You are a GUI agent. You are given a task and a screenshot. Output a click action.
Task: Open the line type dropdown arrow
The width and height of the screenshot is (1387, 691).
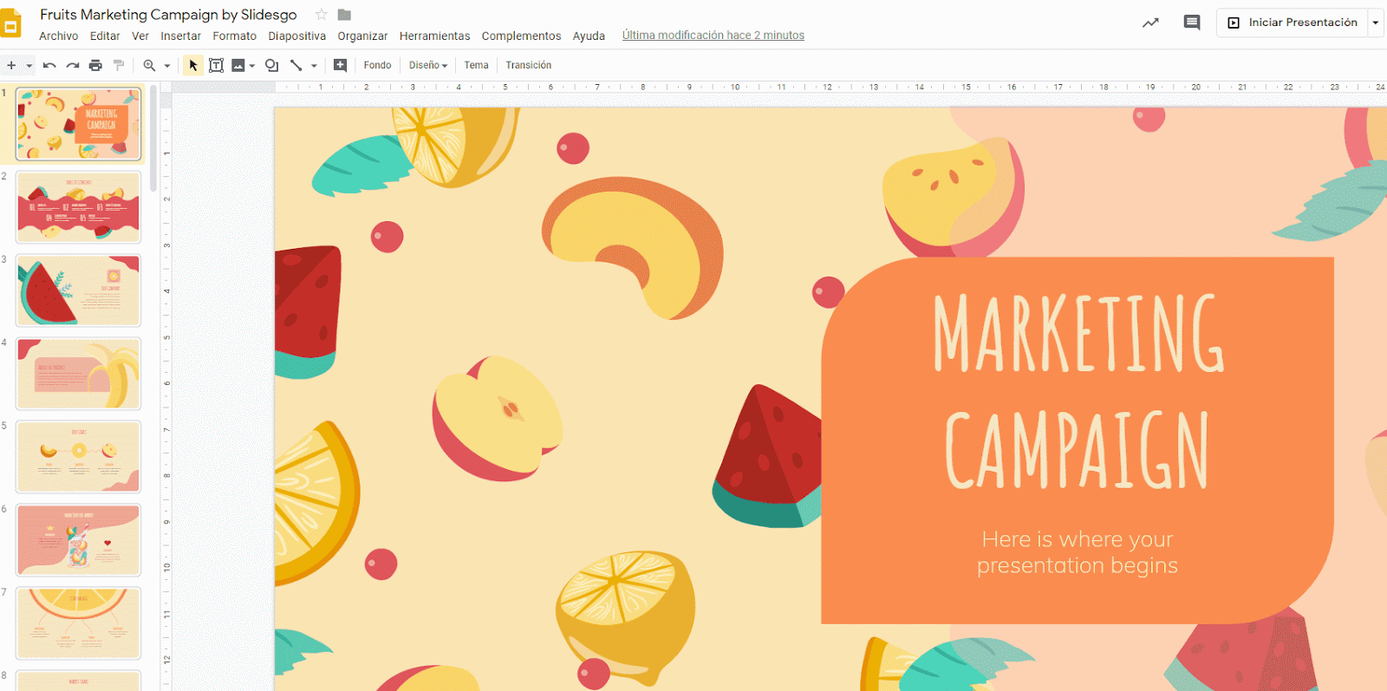tap(314, 65)
